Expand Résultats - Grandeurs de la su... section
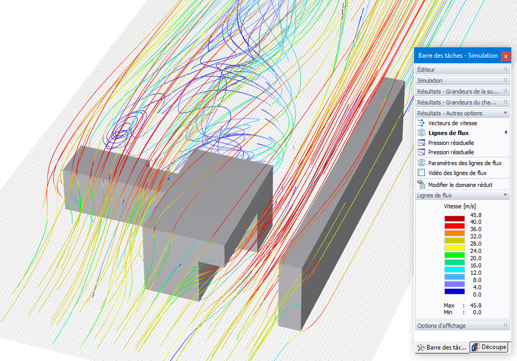The height and width of the screenshot is (361, 517). click(462, 91)
